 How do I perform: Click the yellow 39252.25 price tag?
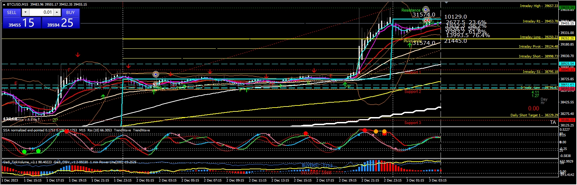[x=567, y=39]
